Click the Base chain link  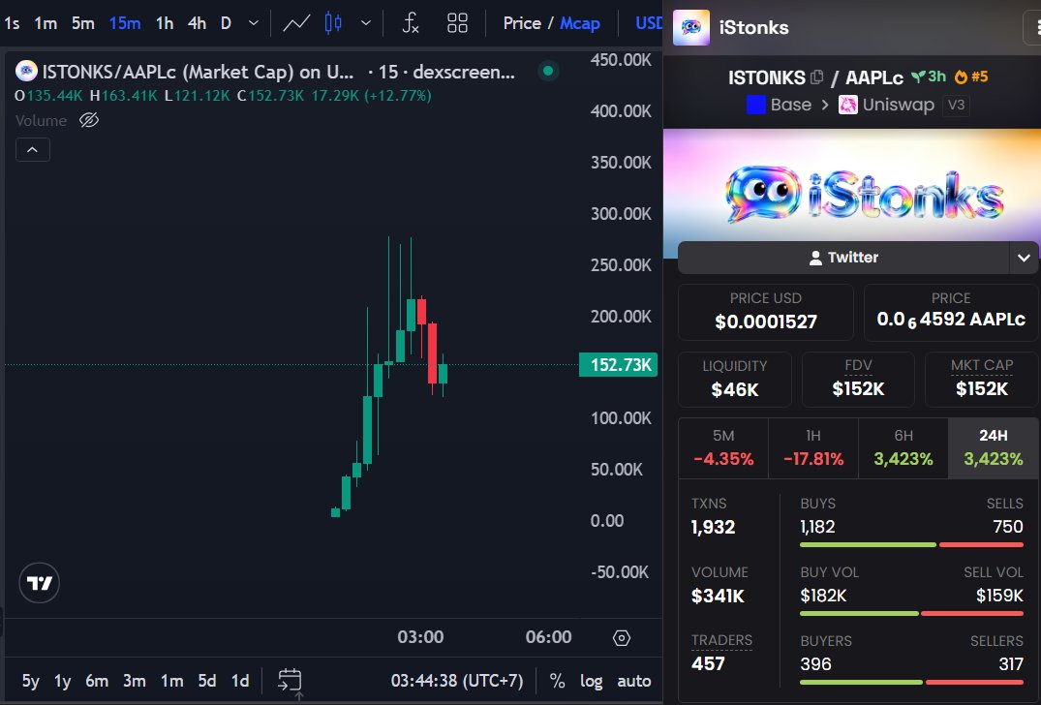coord(780,105)
